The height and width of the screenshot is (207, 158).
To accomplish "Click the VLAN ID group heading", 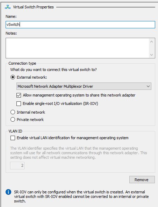I will (x=15, y=131).
